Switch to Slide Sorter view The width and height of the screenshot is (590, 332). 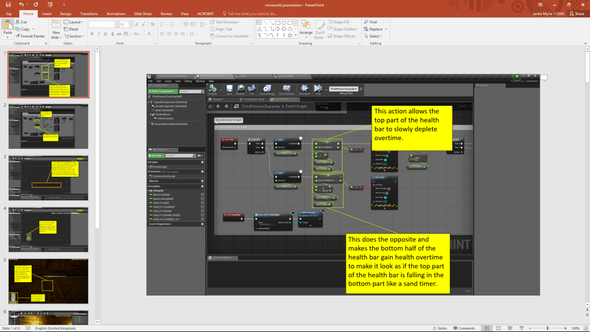[x=498, y=328]
